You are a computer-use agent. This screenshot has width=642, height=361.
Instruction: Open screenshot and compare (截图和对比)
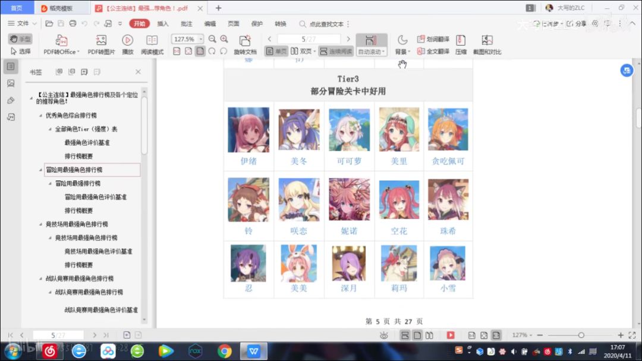(487, 45)
